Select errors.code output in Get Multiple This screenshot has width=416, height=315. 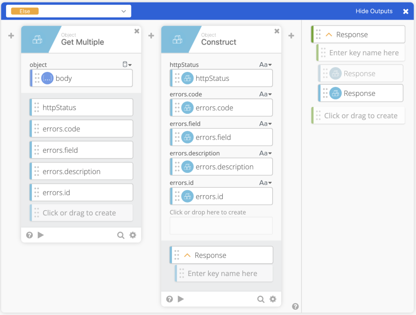81,129
